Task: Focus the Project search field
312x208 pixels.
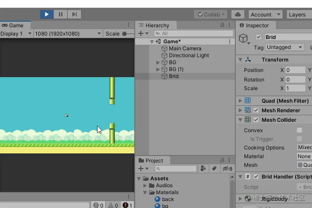Action: (x=175, y=169)
